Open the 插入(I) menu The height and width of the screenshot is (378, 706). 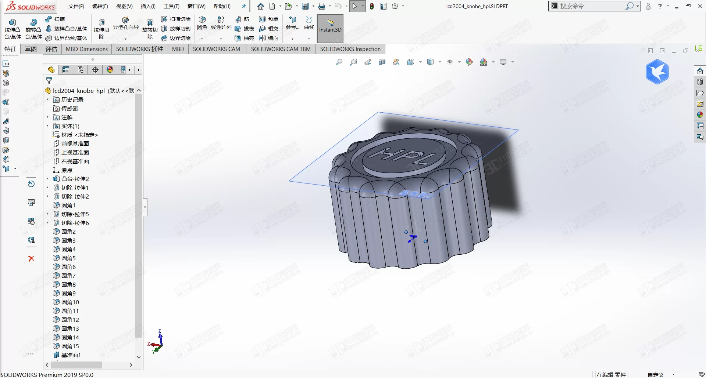coord(148,6)
